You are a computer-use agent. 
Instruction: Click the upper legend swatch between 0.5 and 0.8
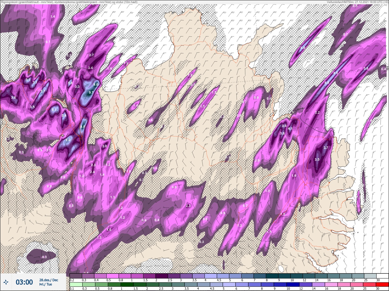click(113, 276)
